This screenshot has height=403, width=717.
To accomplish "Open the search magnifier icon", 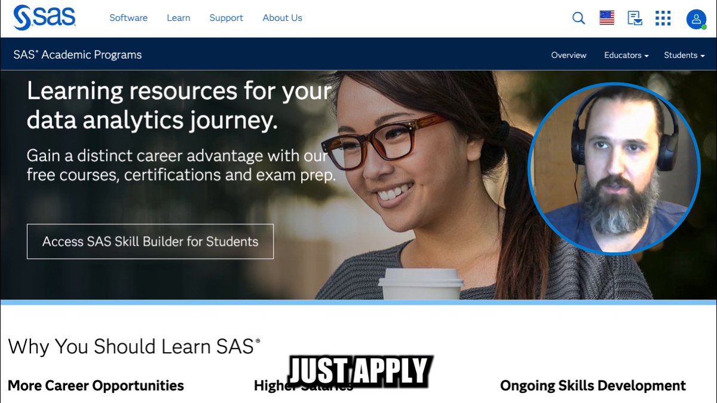I will click(578, 18).
